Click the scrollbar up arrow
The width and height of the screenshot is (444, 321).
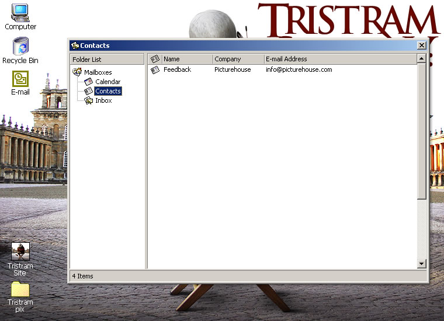[422, 58]
